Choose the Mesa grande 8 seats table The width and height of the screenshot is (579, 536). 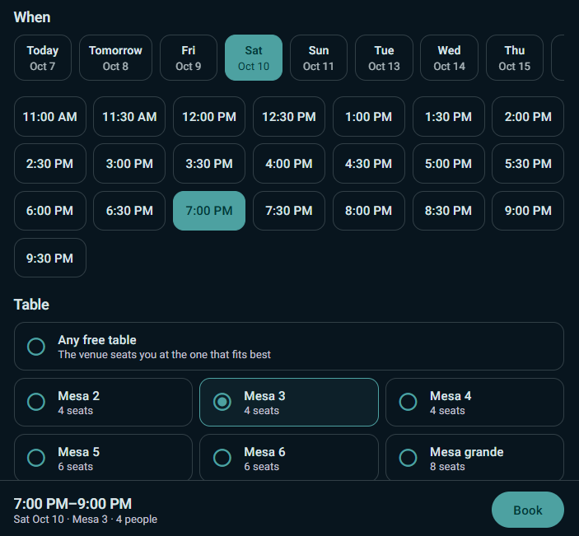click(474, 458)
